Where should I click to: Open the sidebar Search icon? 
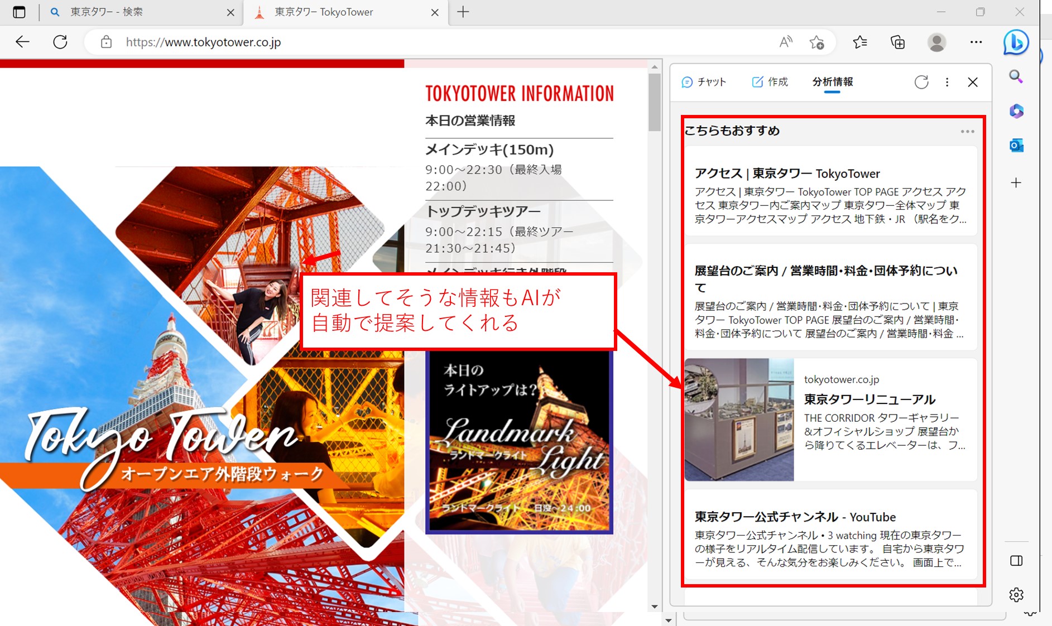(x=1016, y=76)
